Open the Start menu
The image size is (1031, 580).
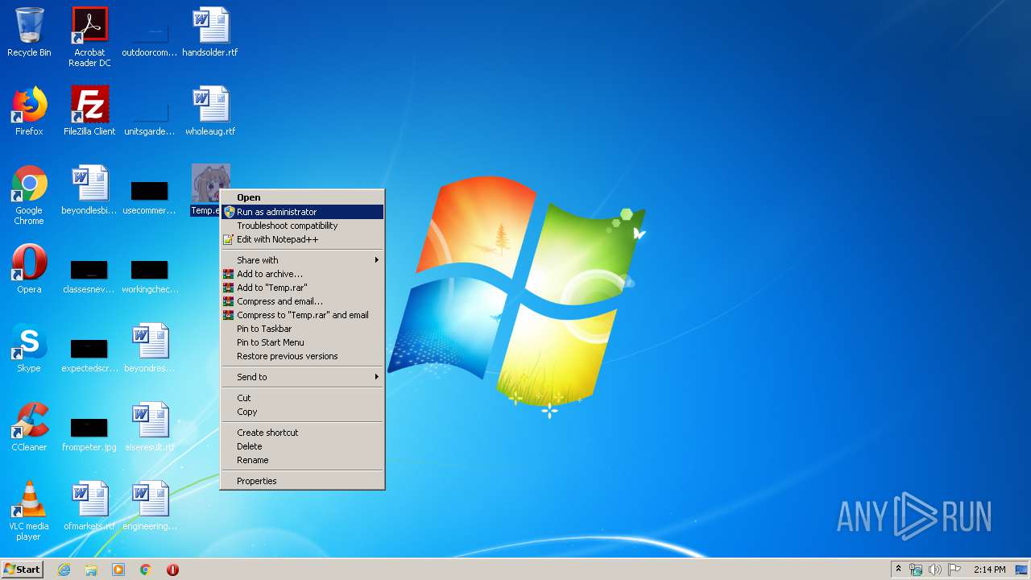click(x=22, y=570)
